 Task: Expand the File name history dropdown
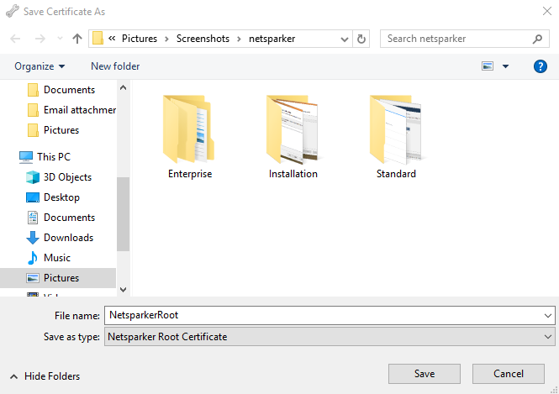548,315
